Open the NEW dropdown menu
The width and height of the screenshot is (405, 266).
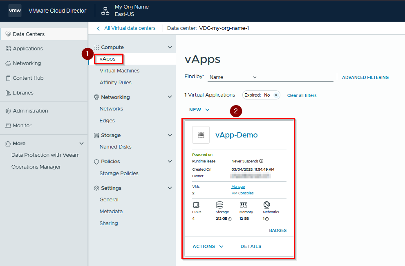point(199,110)
